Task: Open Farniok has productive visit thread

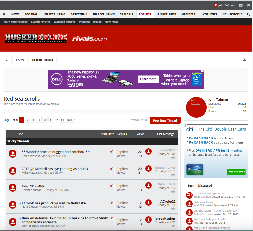Action: (x=54, y=203)
